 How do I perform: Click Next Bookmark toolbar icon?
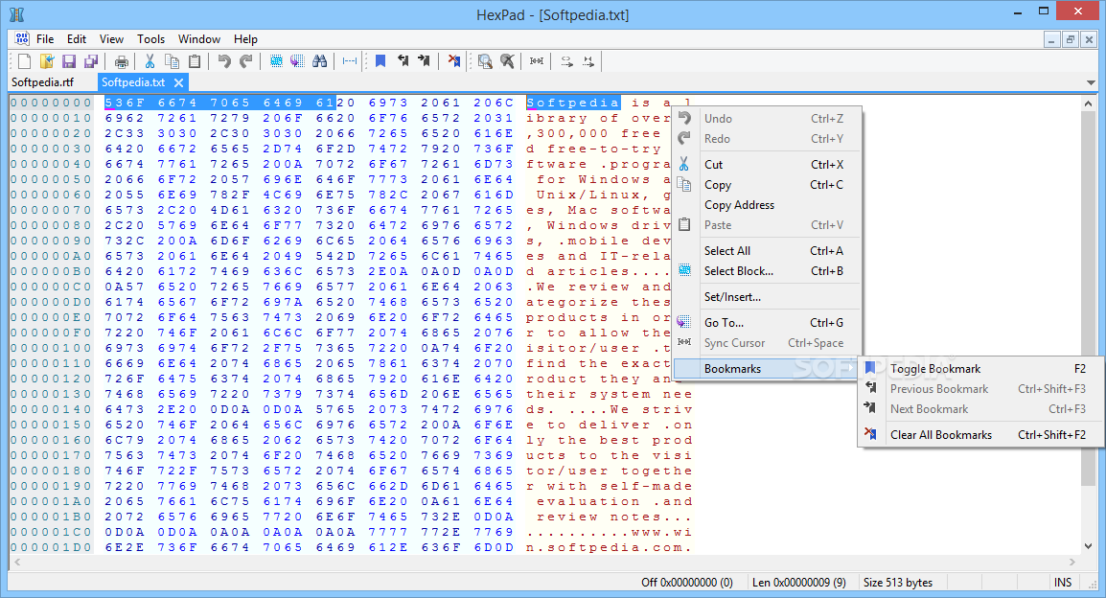pos(424,61)
